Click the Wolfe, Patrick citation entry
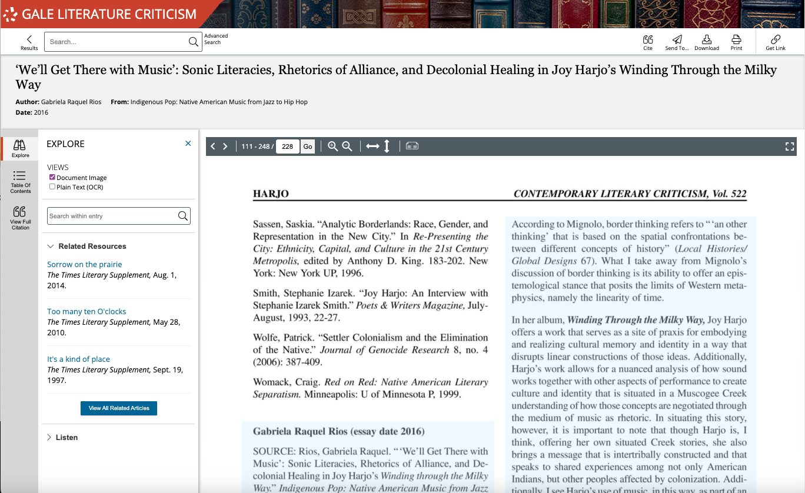805x493 pixels. pyautogui.click(x=370, y=349)
